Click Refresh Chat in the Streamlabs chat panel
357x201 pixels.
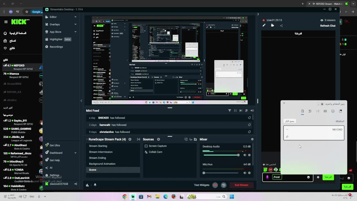click(328, 26)
